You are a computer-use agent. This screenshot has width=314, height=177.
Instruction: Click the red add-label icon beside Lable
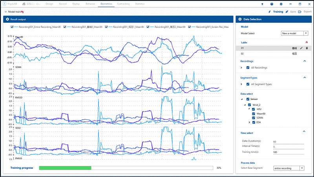tap(307, 42)
